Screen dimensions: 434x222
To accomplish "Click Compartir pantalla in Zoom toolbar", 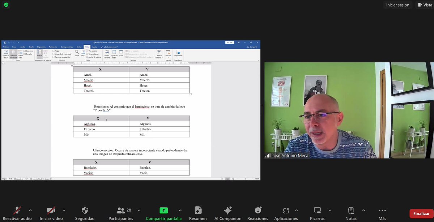I will 163,214.
